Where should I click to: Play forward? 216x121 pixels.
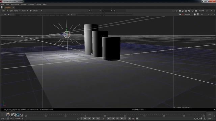pos(109,119)
